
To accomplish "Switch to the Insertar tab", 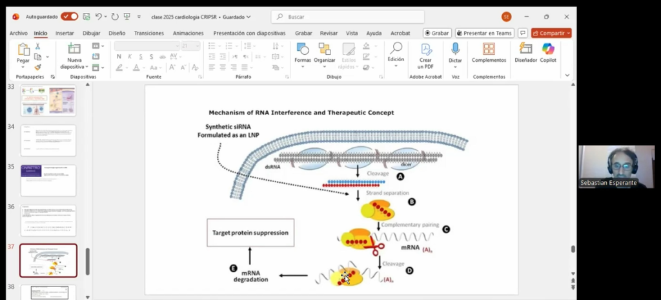I will [x=65, y=33].
